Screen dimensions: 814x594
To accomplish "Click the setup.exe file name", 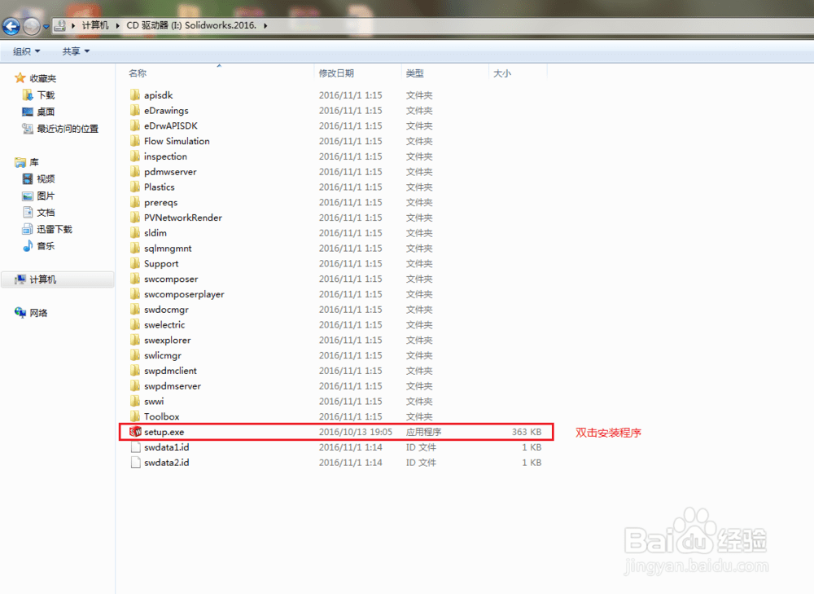I will pyautogui.click(x=164, y=432).
